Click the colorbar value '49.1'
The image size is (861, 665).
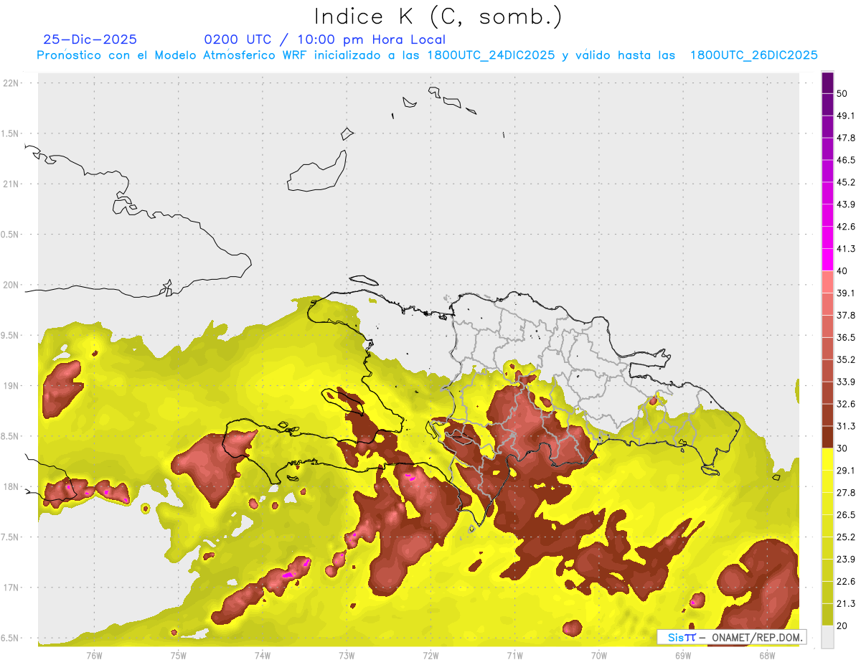[x=846, y=116]
